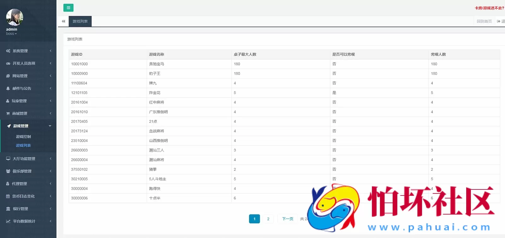This screenshot has width=505, height=238.
Task: Expand the 平台数据统计 menu chevron
Action: (x=50, y=221)
